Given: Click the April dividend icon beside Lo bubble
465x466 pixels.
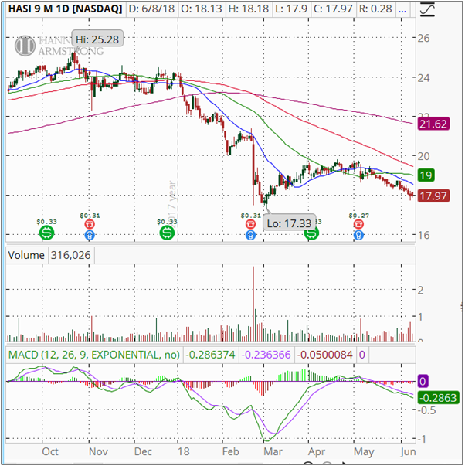Looking at the screenshot, I should 312,233.
